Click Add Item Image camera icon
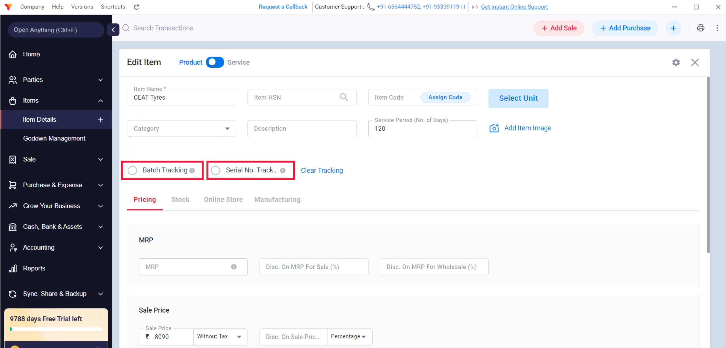This screenshot has height=348, width=726. (494, 128)
